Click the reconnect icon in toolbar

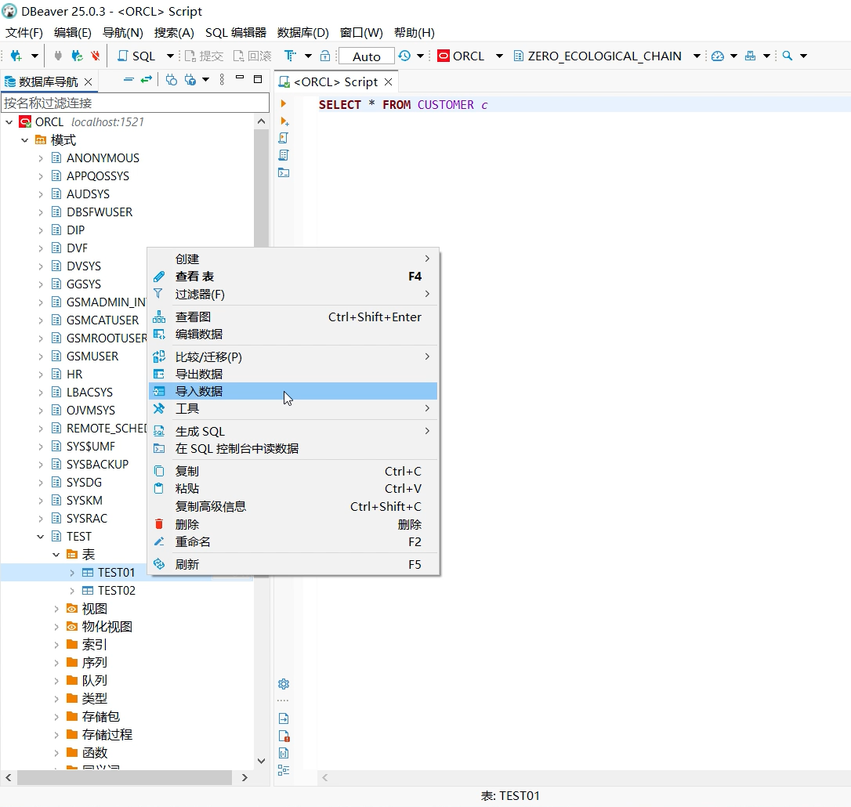click(x=77, y=56)
